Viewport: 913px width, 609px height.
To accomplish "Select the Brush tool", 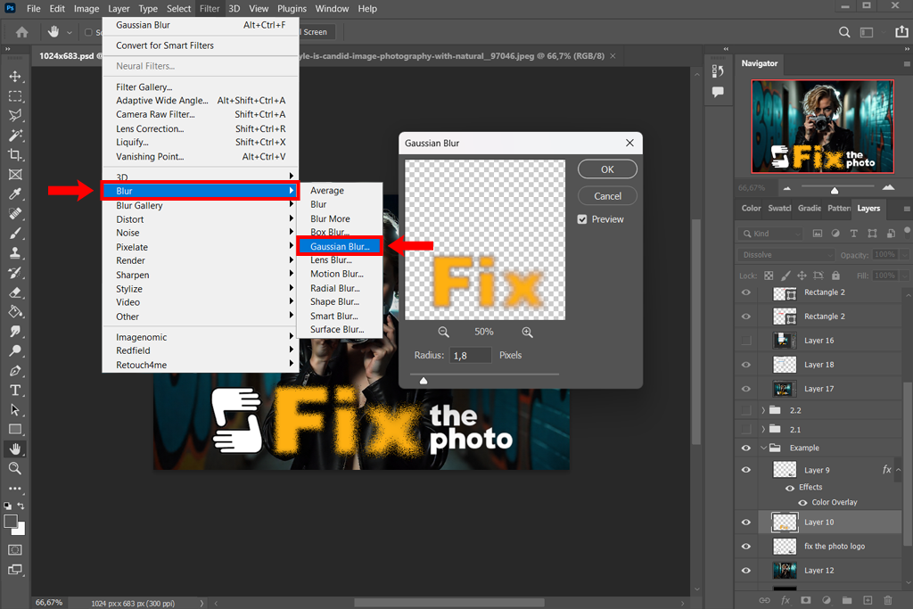I will (x=15, y=233).
